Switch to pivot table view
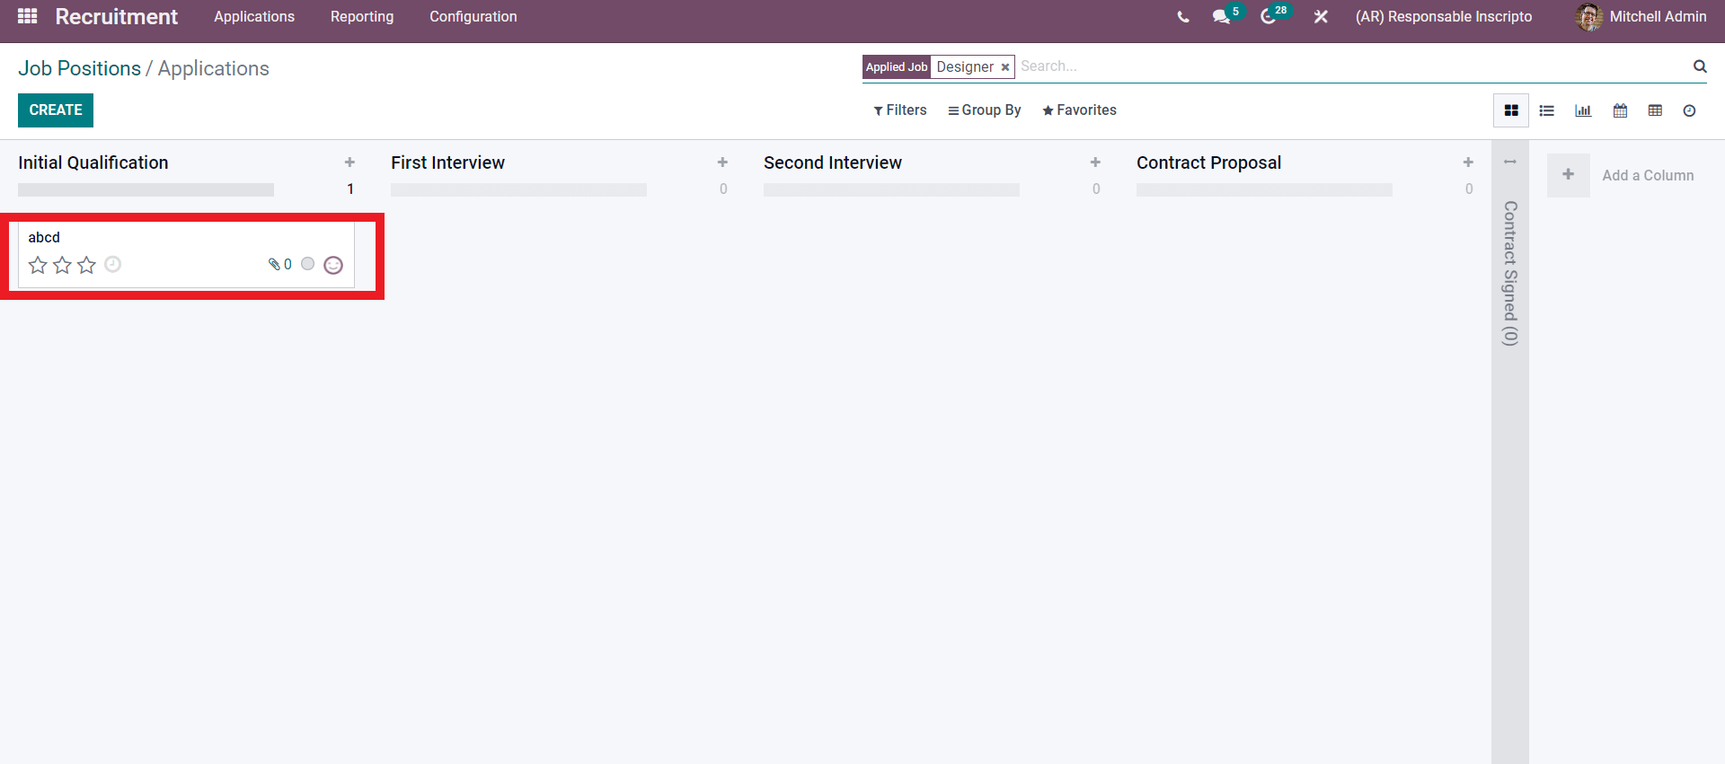The height and width of the screenshot is (764, 1725). click(1655, 110)
